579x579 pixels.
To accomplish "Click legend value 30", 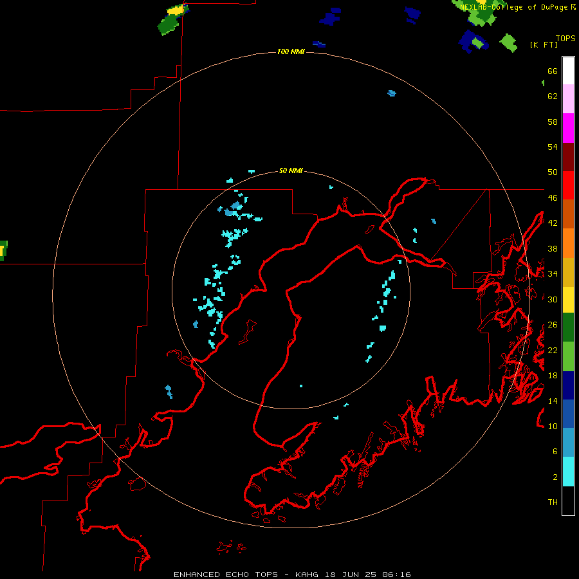I will coord(553,299).
